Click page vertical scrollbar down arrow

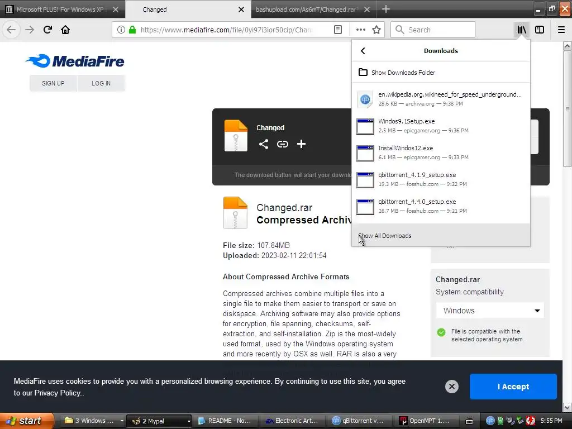(x=568, y=407)
